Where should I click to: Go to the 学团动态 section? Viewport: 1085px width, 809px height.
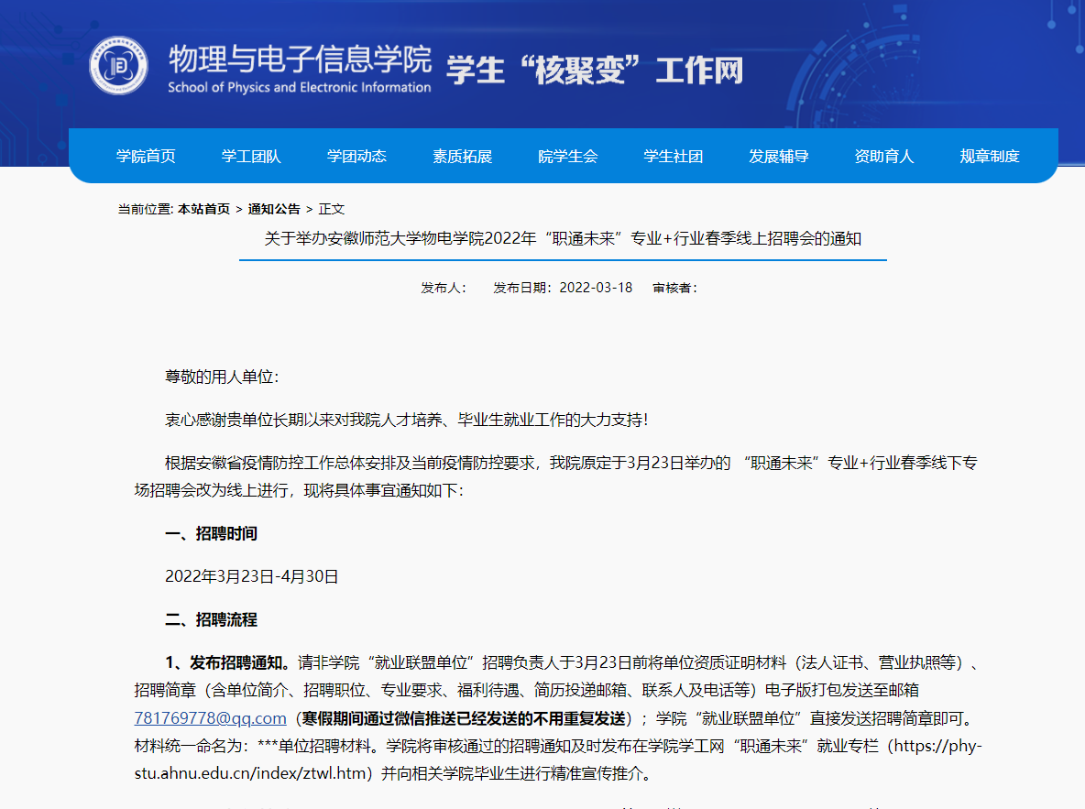point(356,157)
